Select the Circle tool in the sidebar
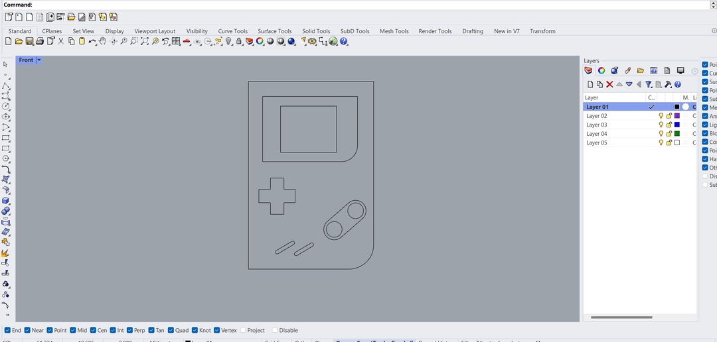The height and width of the screenshot is (342, 717). pyautogui.click(x=6, y=107)
